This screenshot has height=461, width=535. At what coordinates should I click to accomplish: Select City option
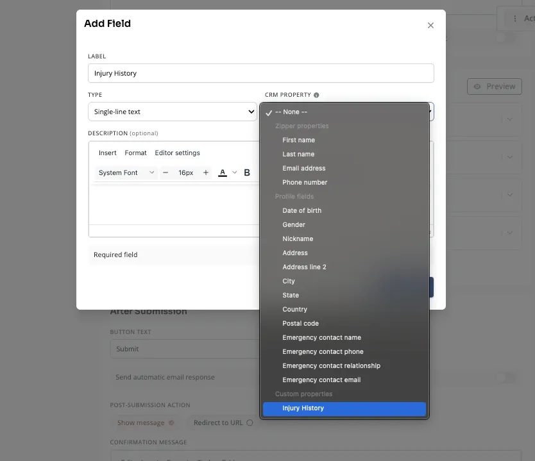(344, 281)
